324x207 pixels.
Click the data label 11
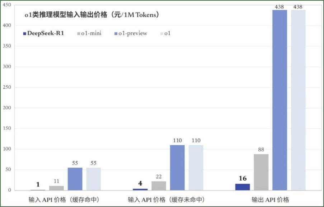tap(56, 181)
